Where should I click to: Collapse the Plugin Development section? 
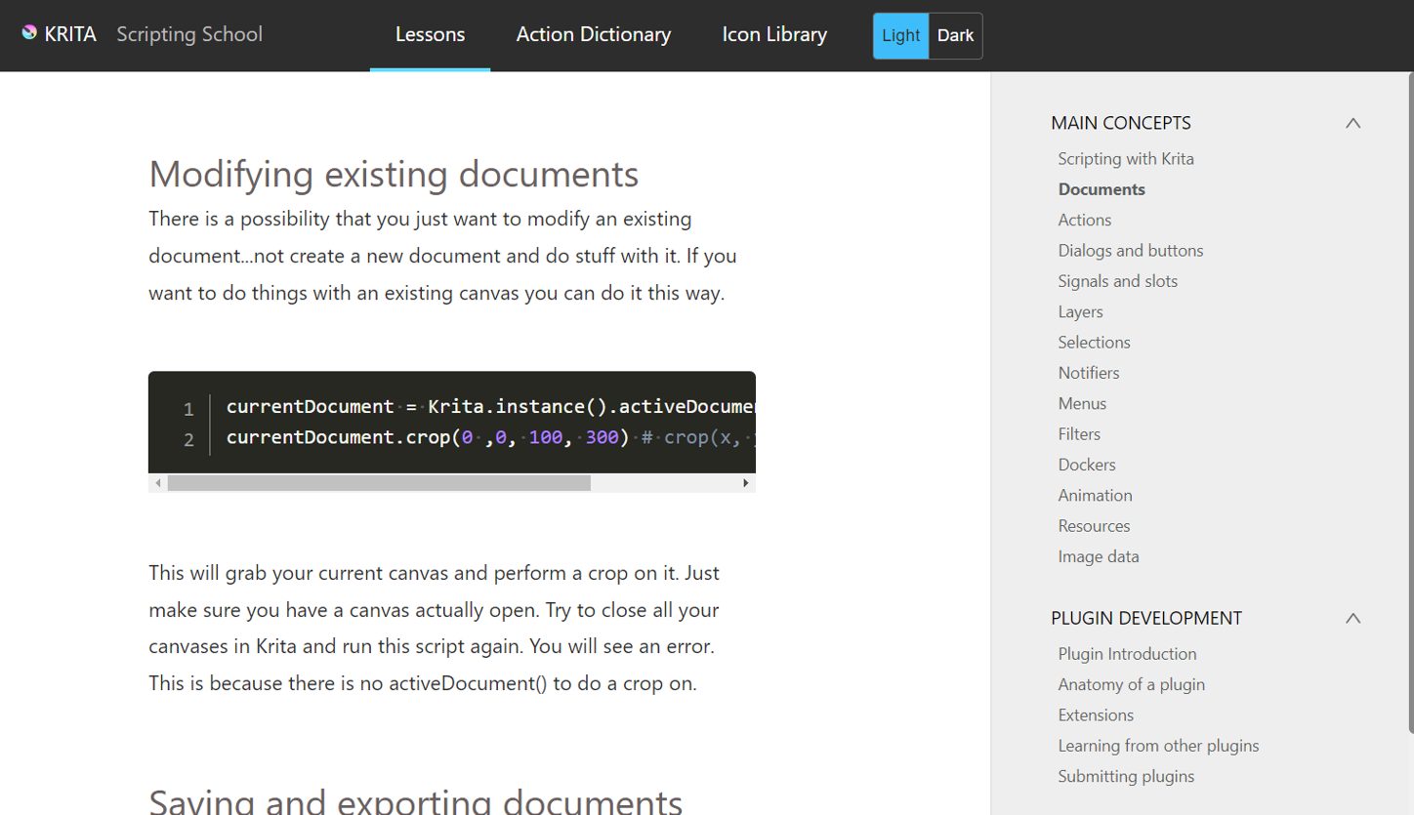tap(1352, 618)
